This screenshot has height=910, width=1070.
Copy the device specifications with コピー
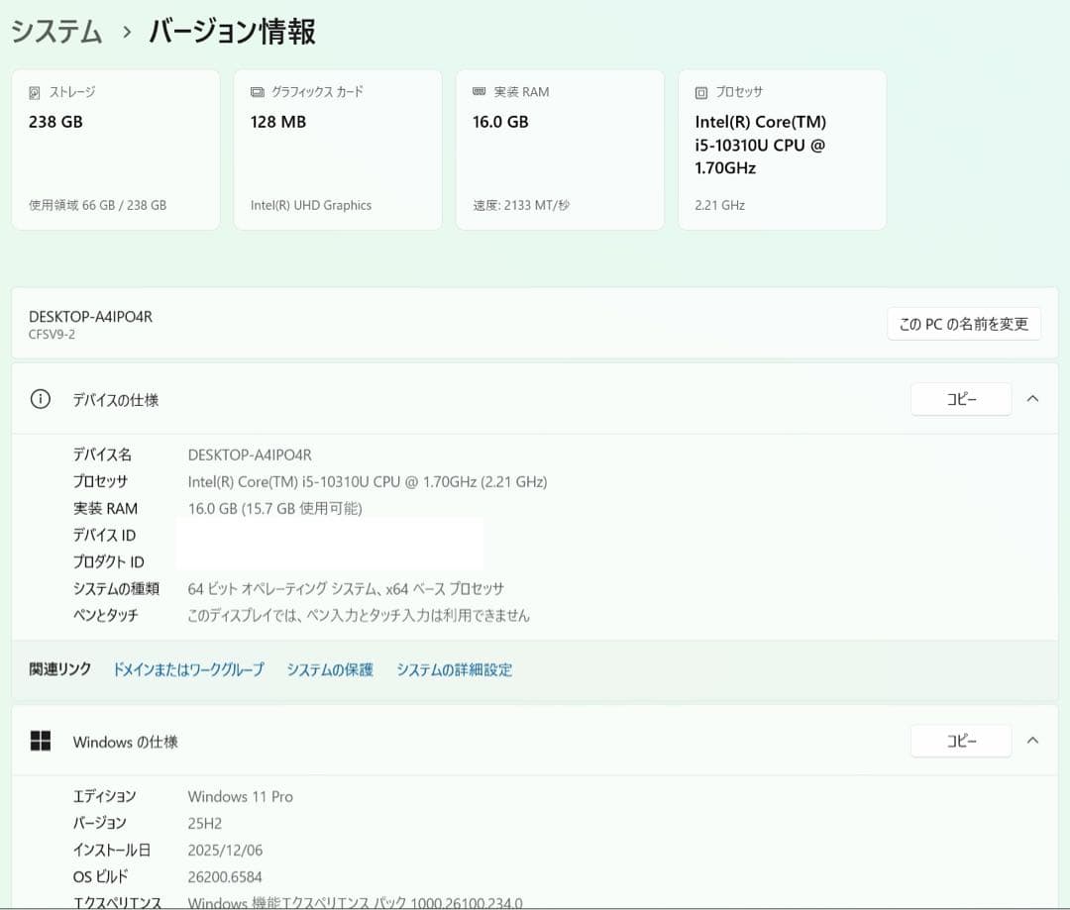click(x=960, y=399)
